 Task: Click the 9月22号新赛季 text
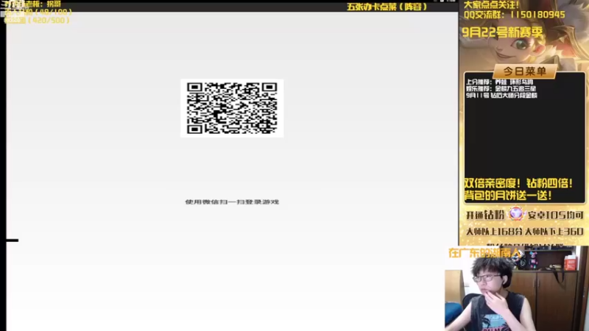(x=502, y=32)
